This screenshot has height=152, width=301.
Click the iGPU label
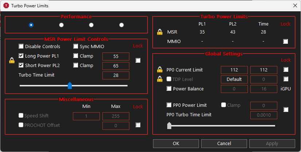(286, 89)
